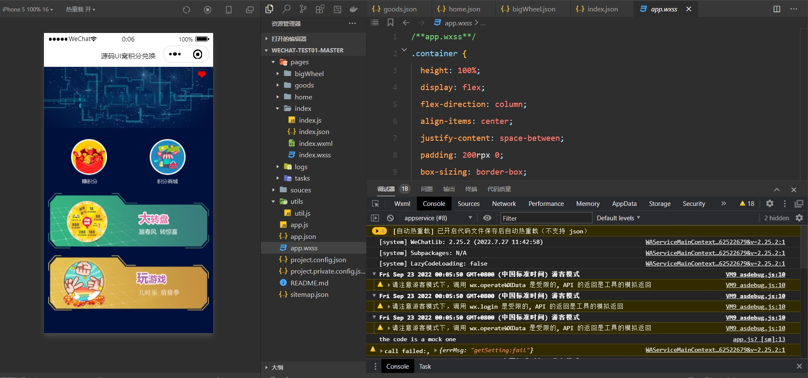Toggle the console sidebar panel button
Image resolution: width=808 pixels, height=378 pixels.
[375, 218]
